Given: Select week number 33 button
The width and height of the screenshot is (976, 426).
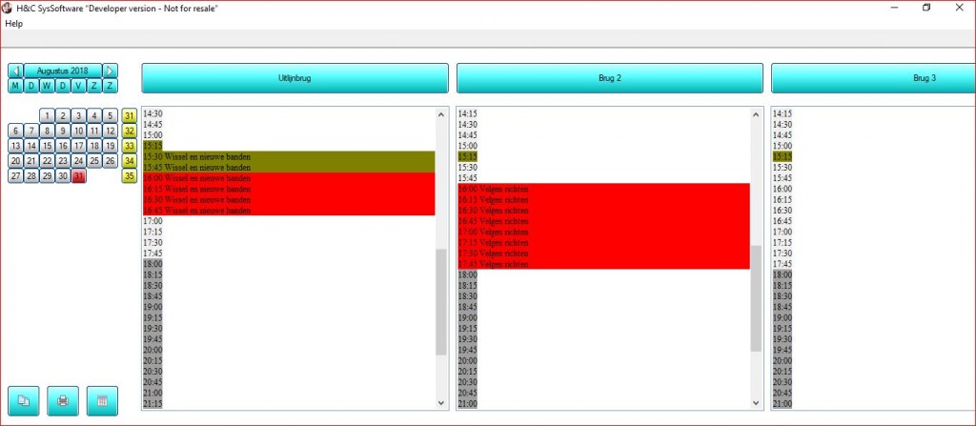Looking at the screenshot, I should (130, 146).
